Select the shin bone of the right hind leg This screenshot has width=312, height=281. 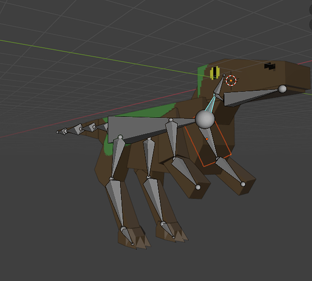tap(153, 200)
